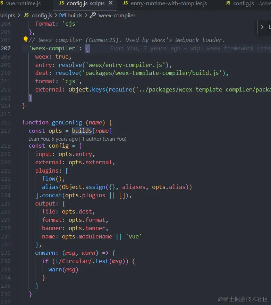Select the builds breadcrumb symbol

click(x=75, y=15)
